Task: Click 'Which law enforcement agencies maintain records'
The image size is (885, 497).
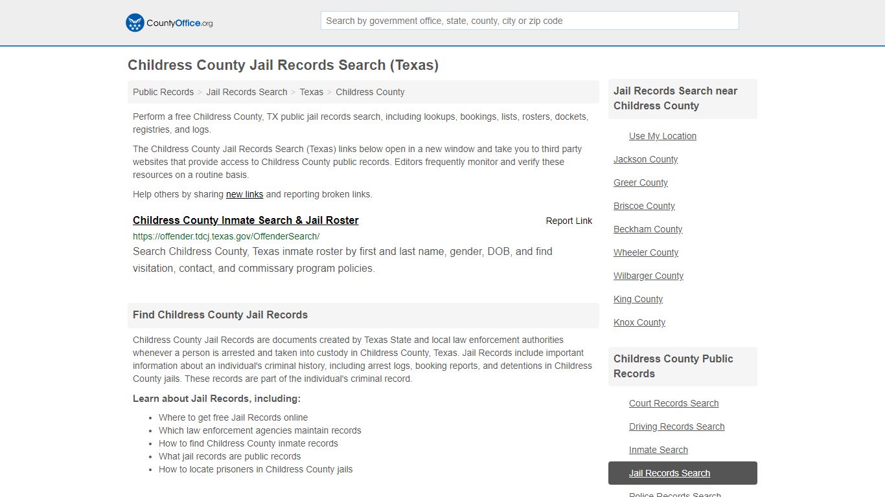Action: [260, 430]
